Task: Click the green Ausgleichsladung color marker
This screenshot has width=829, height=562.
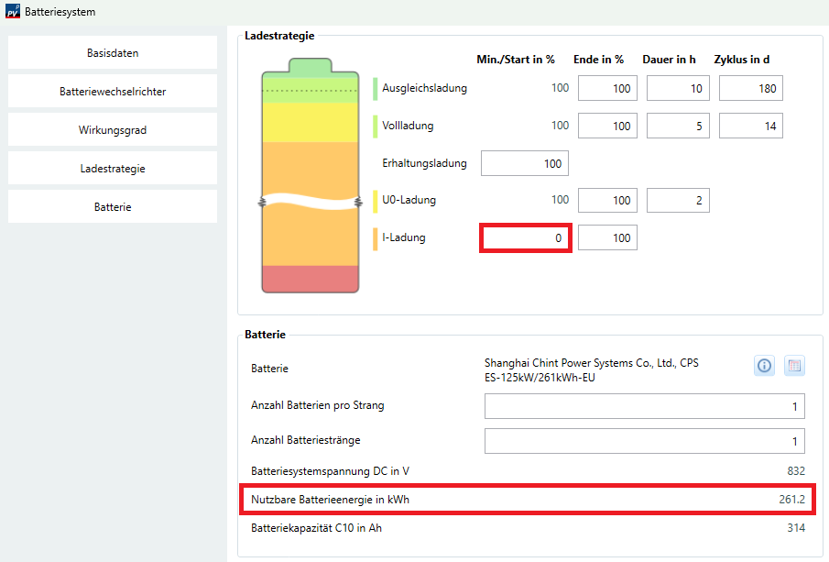Action: click(376, 89)
